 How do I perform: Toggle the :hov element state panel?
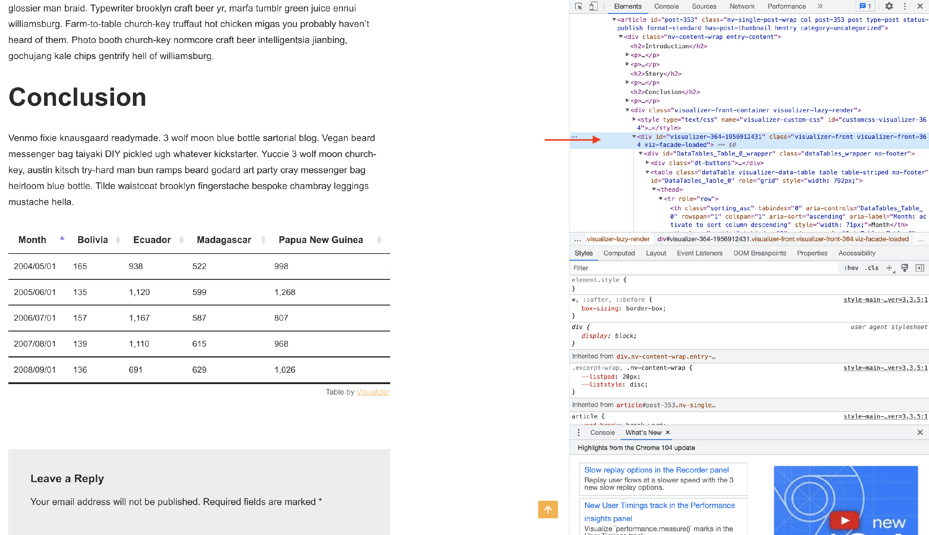[851, 268]
